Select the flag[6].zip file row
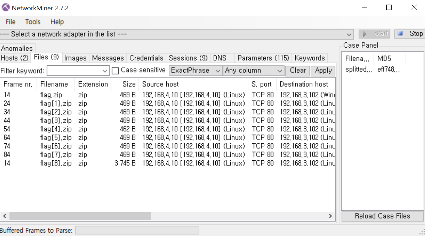The height and width of the screenshot is (236, 425). click(x=168, y=146)
